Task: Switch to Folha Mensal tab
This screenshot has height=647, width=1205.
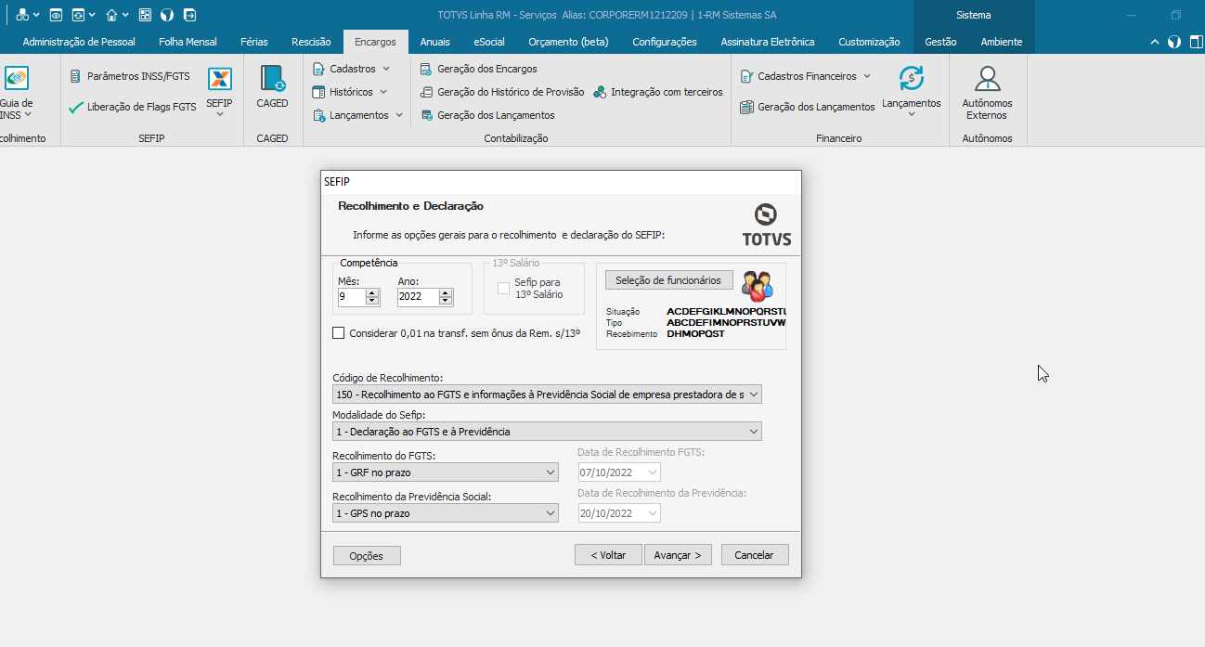Action: pyautogui.click(x=188, y=42)
